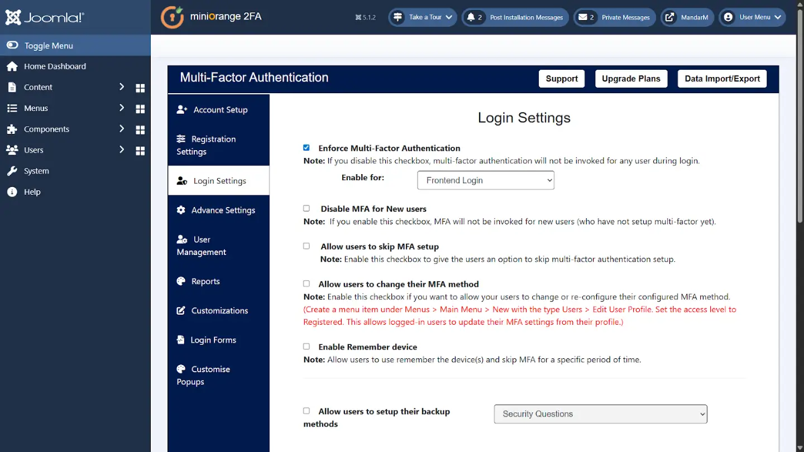The width and height of the screenshot is (804, 452).
Task: Check Allow users to setup backup methods
Action: [x=307, y=411]
